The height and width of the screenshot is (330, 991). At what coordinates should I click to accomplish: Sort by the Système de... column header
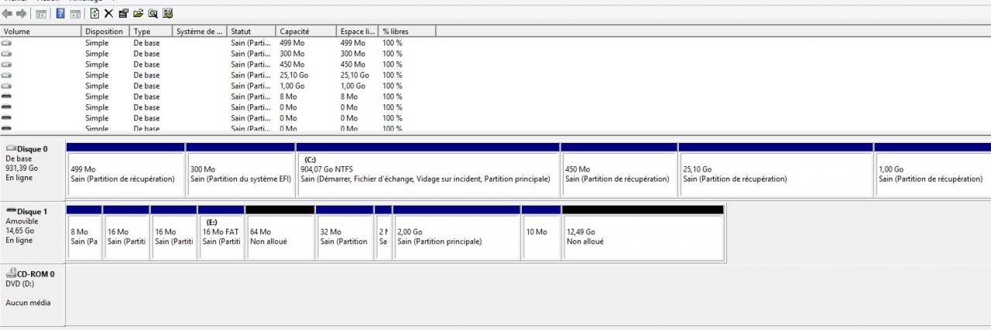pyautogui.click(x=200, y=32)
